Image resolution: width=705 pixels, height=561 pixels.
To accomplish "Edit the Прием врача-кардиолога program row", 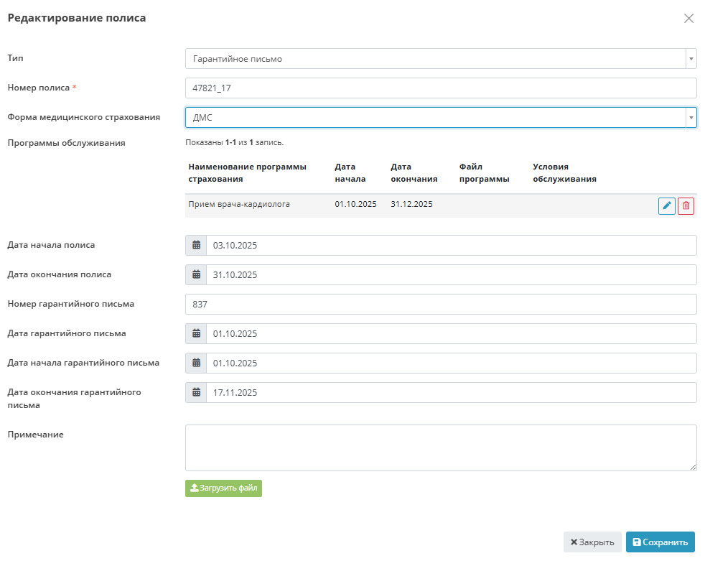I will point(666,206).
